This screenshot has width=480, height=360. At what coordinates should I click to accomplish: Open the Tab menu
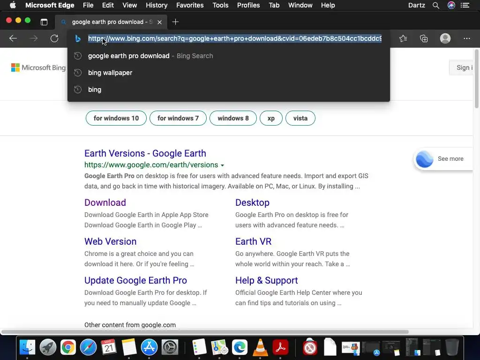coord(274,5)
